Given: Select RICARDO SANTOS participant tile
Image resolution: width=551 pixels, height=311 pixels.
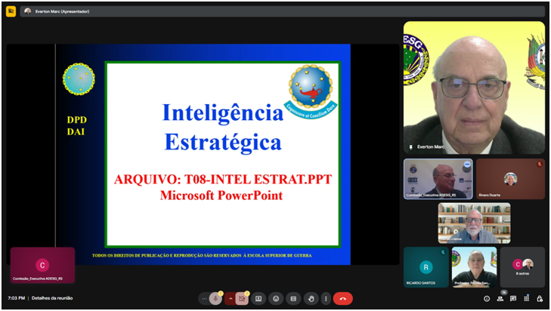Looking at the screenshot, I should click(426, 267).
